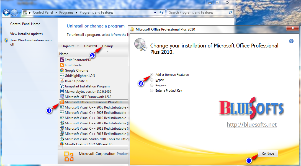Choose Enter a Product Key option
The image size is (301, 166).
click(x=166, y=90)
